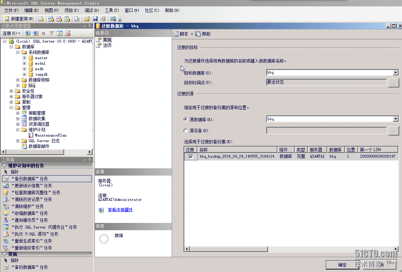Screen dimensions: 402x272
Task: Click the Disconnect server icon
Action: point(36,33)
